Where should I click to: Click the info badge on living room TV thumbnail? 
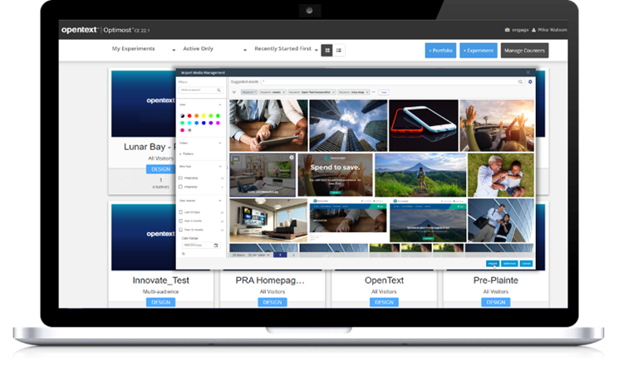[292, 158]
